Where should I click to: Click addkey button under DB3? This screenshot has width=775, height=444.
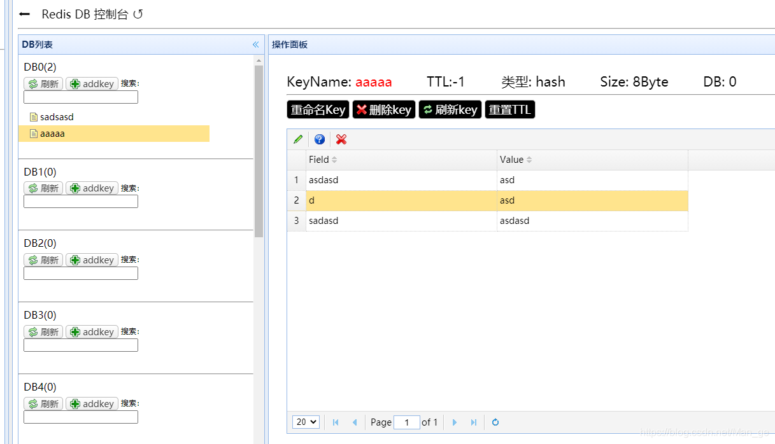click(x=92, y=332)
